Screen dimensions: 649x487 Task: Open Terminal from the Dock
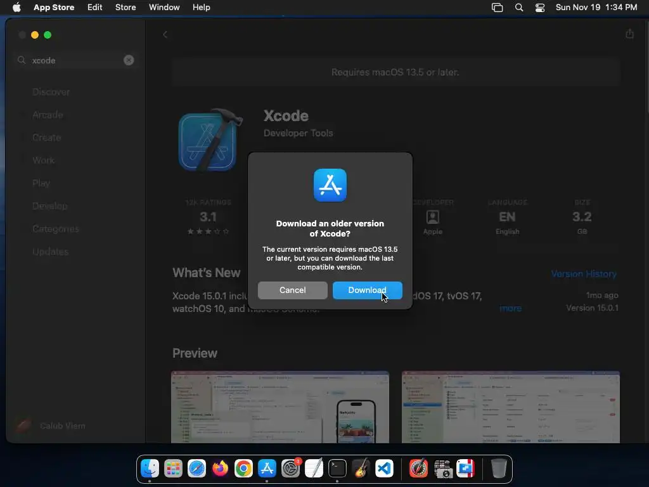(x=337, y=469)
